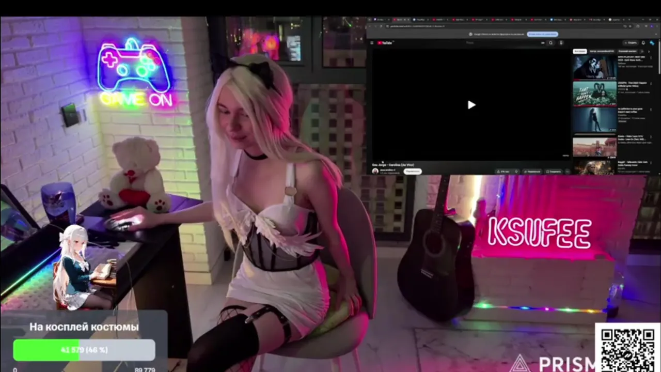
Task: Click the Save button under the video
Action: pyautogui.click(x=554, y=171)
